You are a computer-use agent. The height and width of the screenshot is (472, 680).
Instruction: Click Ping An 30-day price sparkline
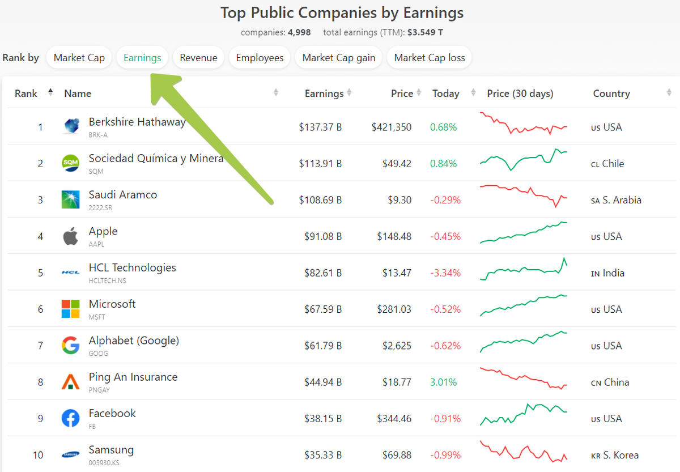[x=523, y=379]
